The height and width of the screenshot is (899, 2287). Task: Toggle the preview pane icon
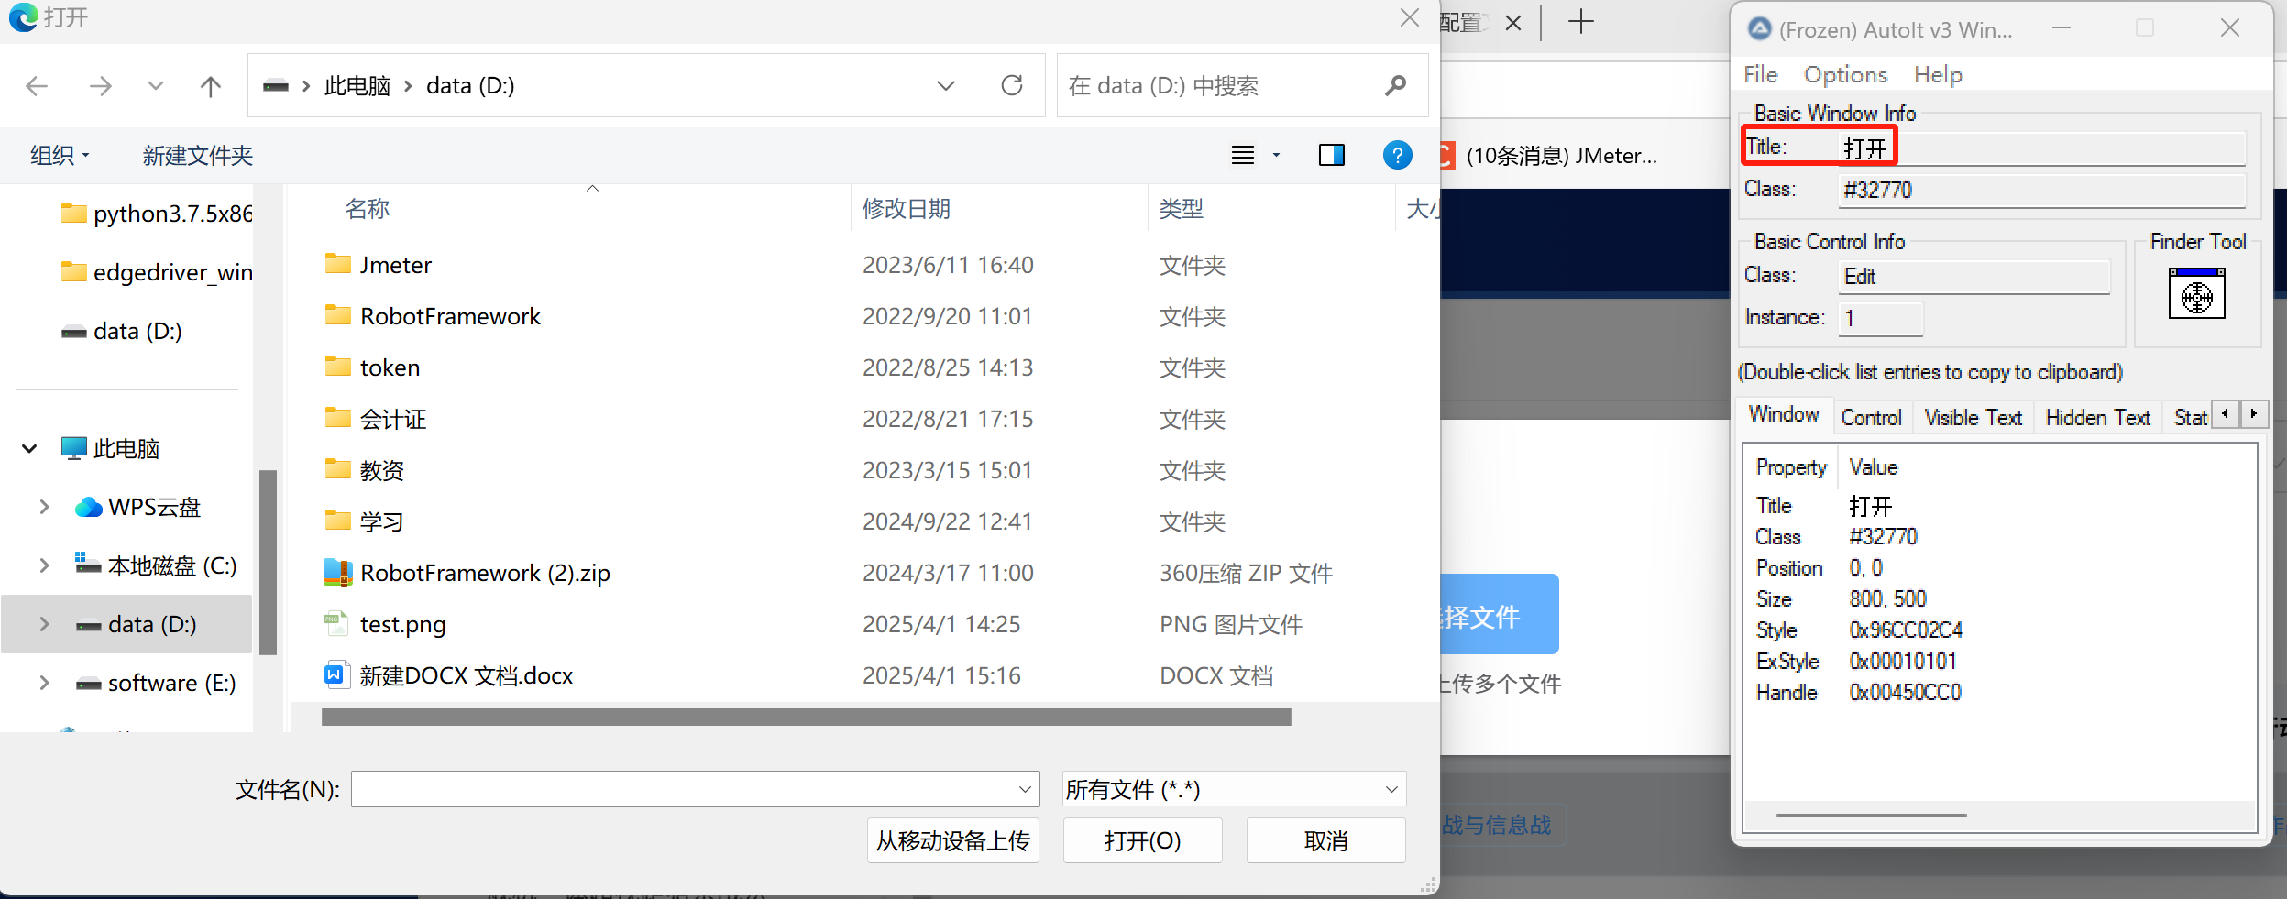click(1332, 155)
